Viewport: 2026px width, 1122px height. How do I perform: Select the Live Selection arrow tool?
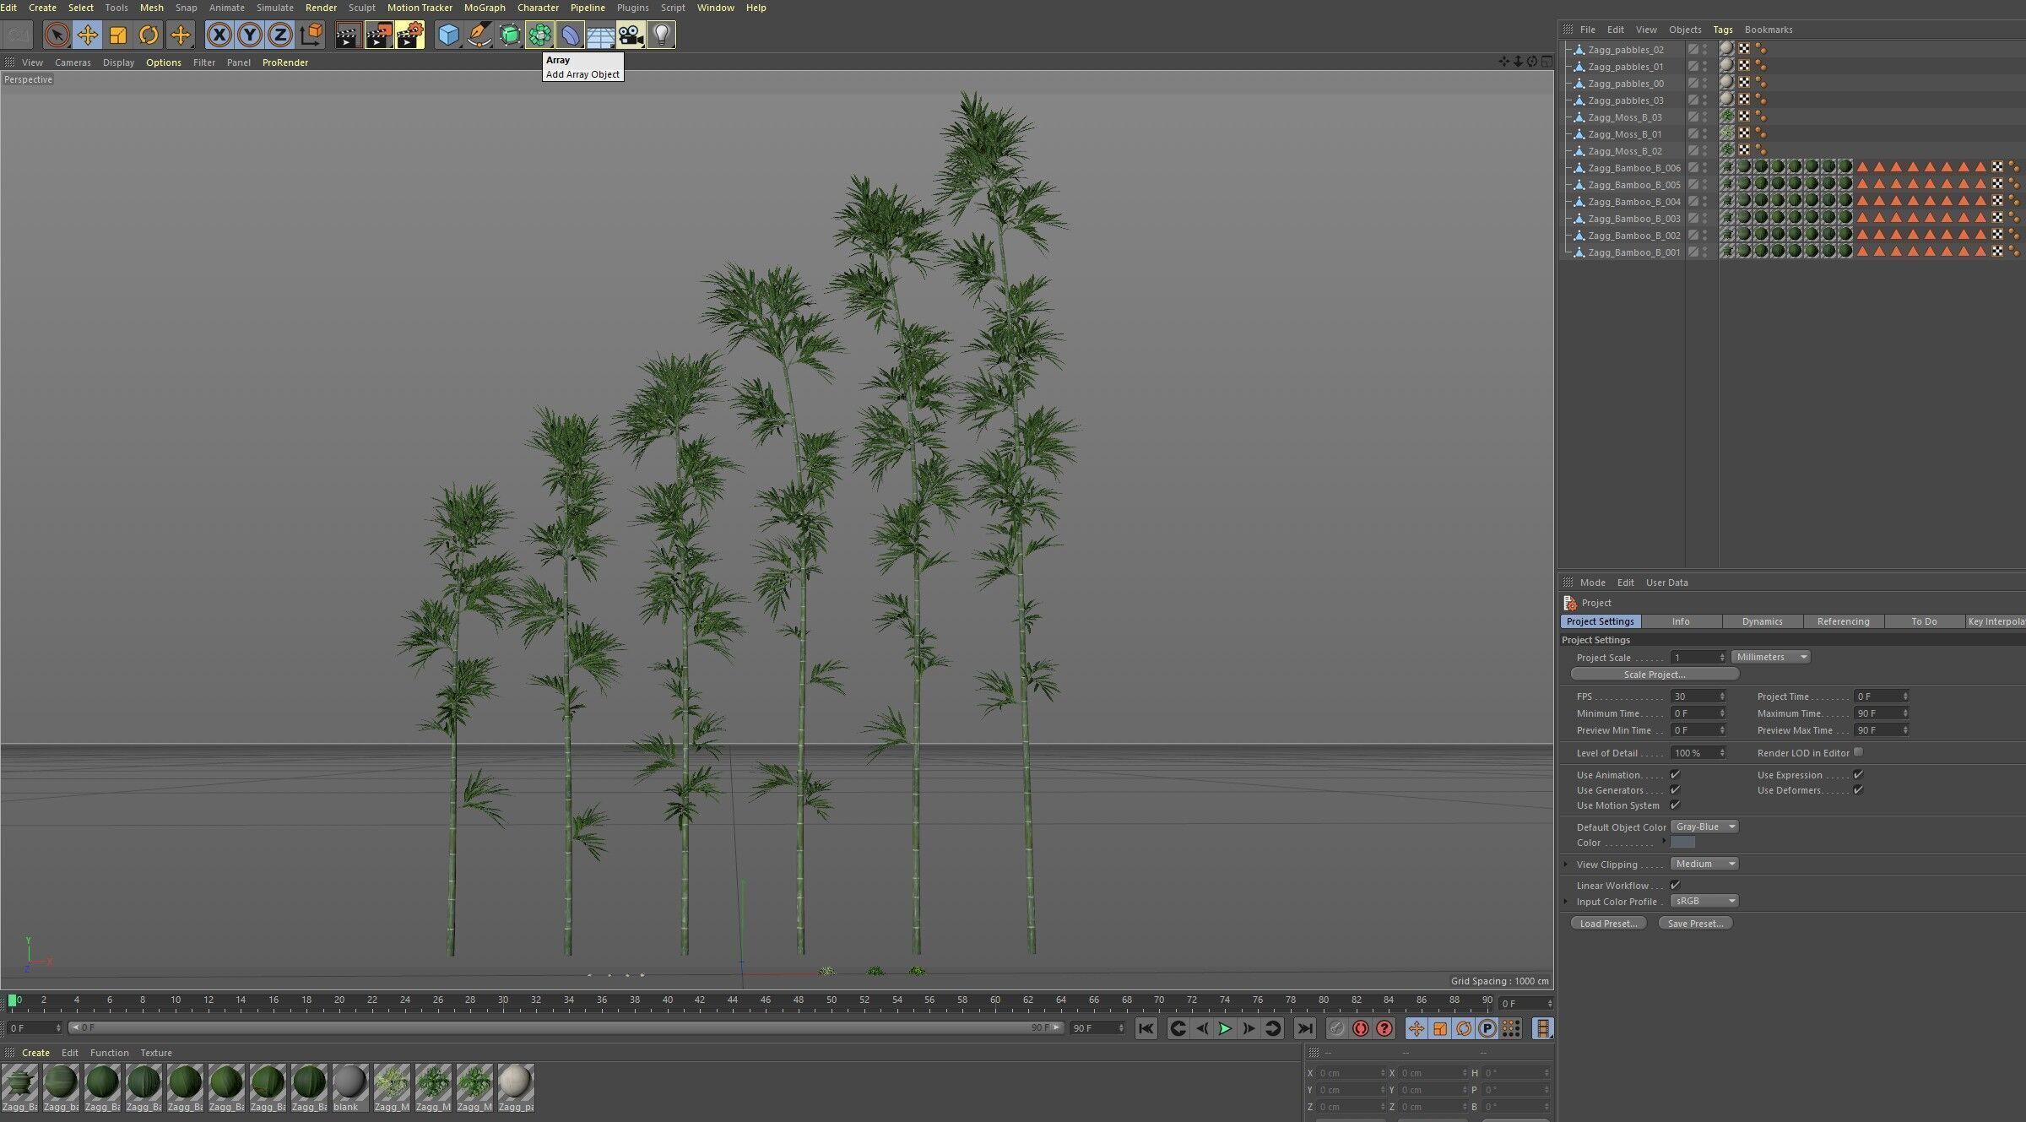[x=57, y=35]
